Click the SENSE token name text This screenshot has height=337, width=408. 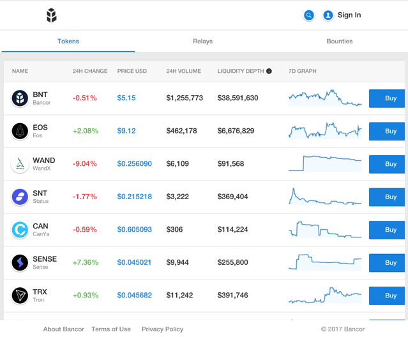click(x=45, y=259)
